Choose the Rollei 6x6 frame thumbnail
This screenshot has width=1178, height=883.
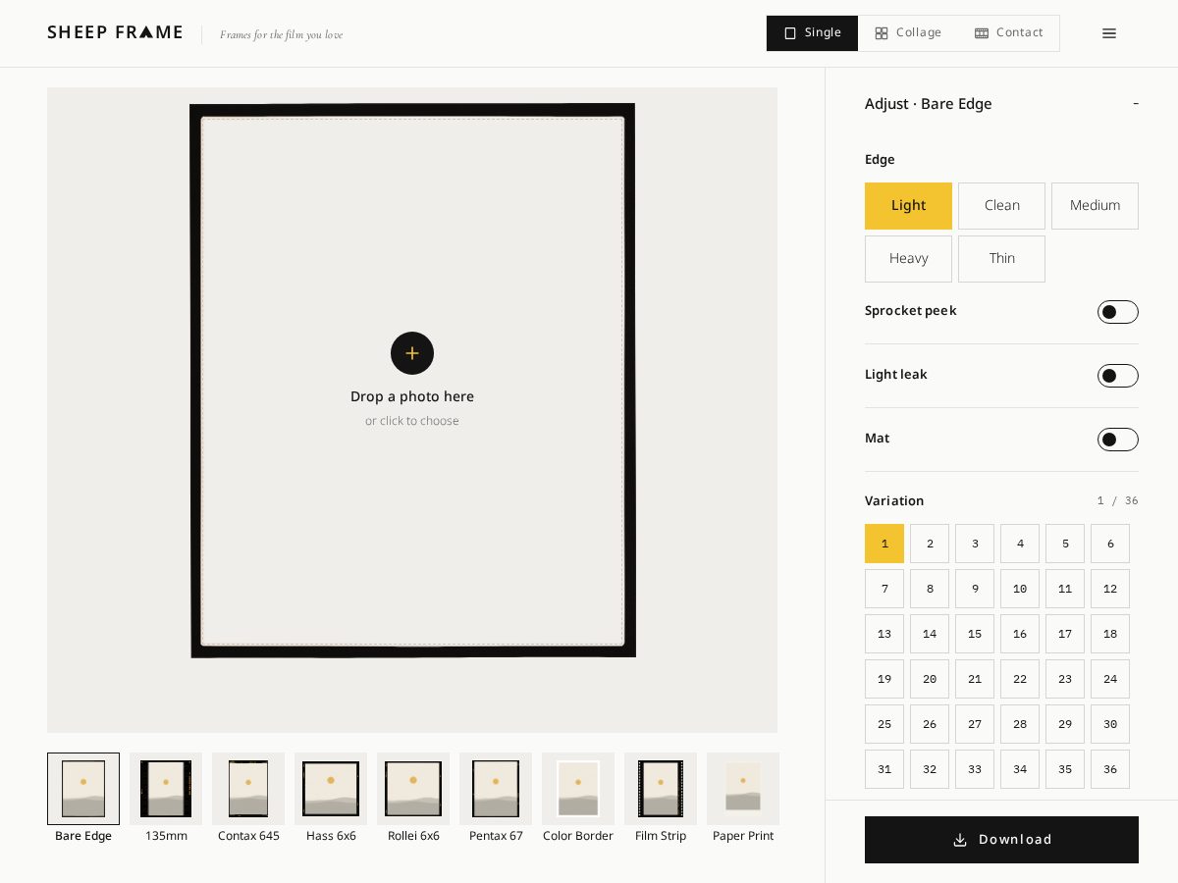(413, 789)
